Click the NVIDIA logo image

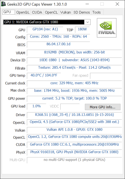pyautogui.click(x=107, y=28)
